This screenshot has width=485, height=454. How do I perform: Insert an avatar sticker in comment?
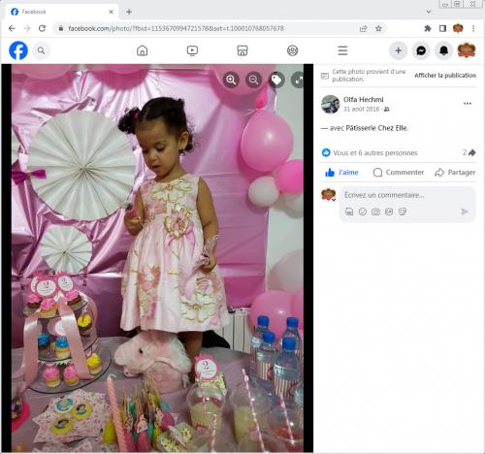point(349,211)
